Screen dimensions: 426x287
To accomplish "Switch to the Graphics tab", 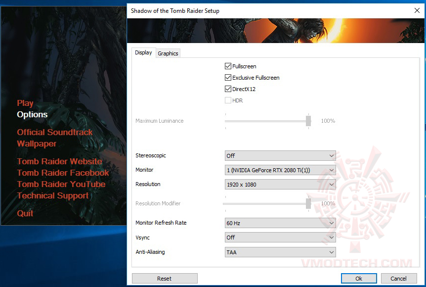I will [168, 53].
